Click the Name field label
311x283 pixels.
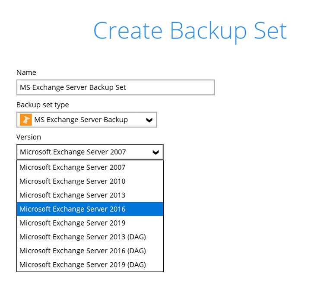point(26,73)
